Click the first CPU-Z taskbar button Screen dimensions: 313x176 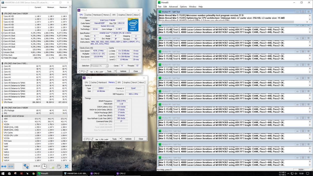[x=102, y=173]
